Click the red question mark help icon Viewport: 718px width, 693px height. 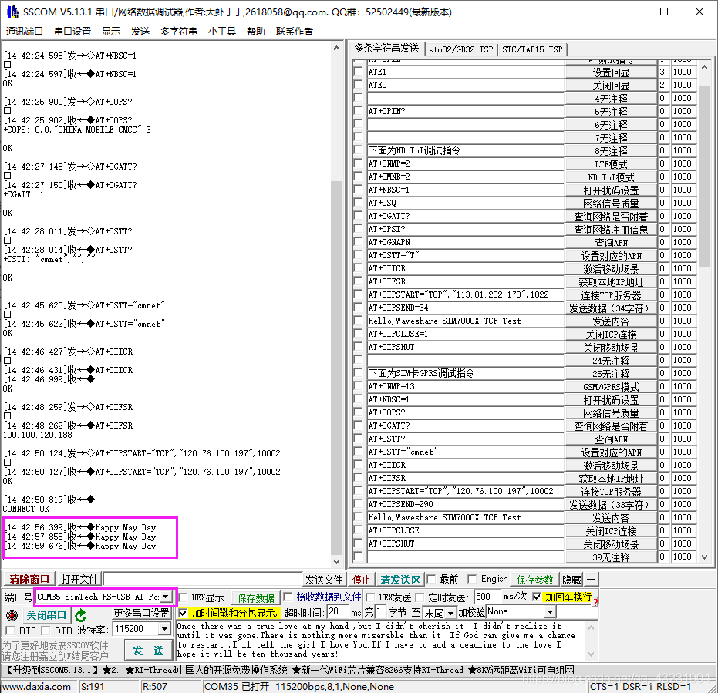(x=595, y=602)
